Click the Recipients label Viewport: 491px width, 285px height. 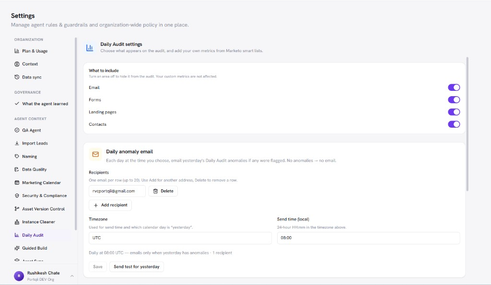[x=99, y=172]
